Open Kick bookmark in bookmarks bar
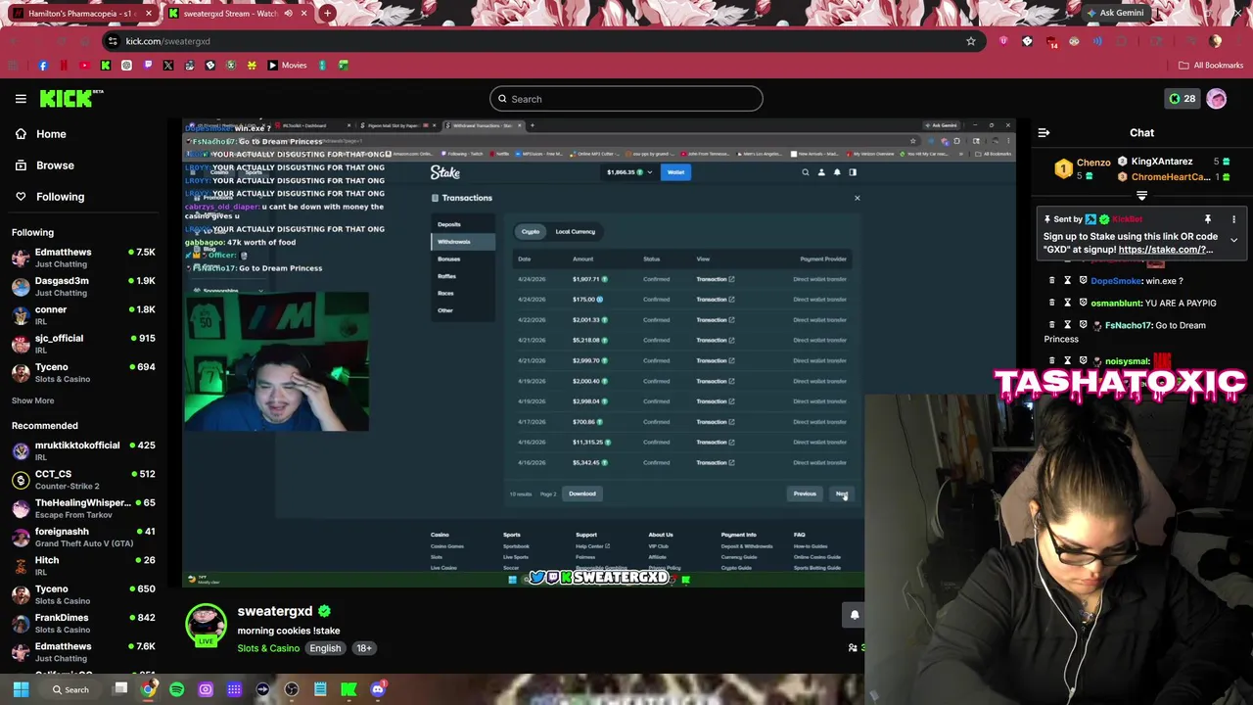Screen dimensions: 1253x705 (x=106, y=66)
